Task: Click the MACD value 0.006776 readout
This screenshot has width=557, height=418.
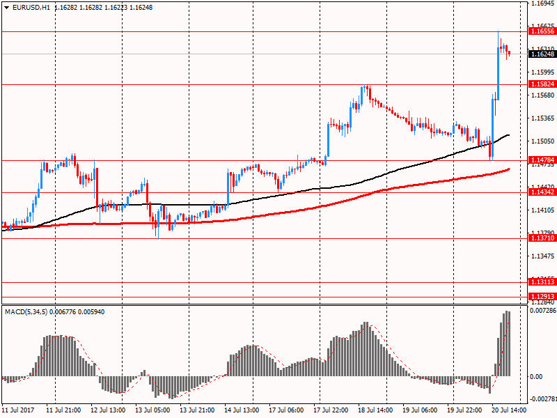Action: pos(62,312)
